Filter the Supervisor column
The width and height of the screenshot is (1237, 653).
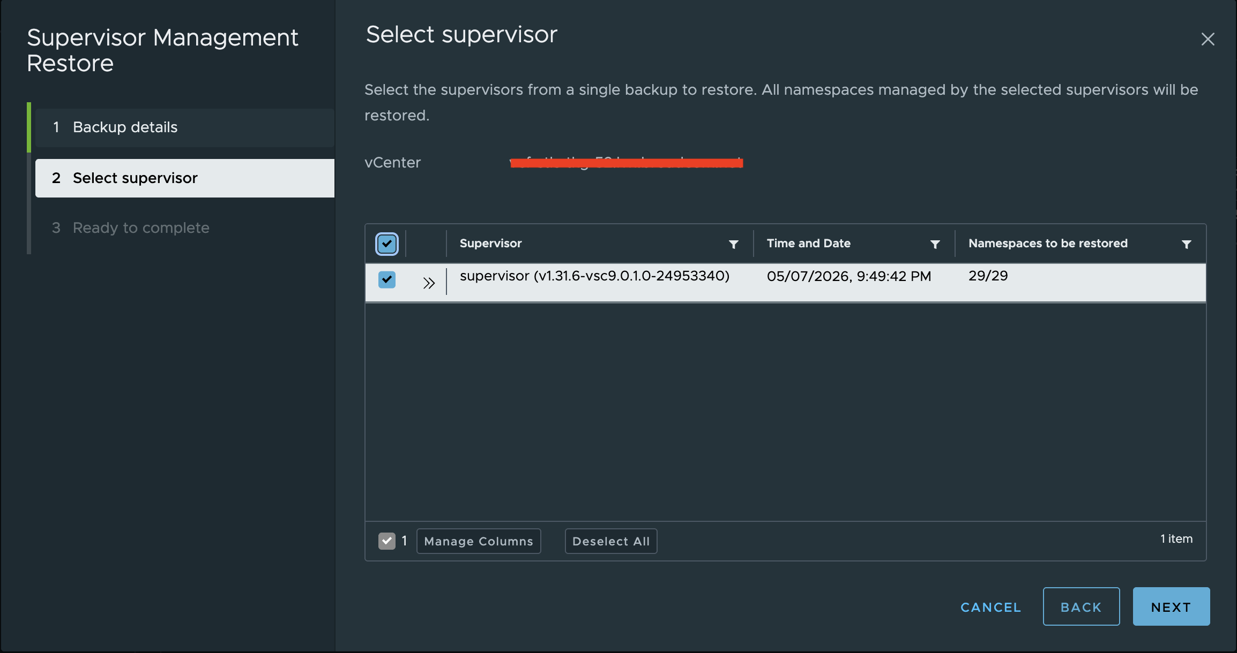click(x=734, y=244)
